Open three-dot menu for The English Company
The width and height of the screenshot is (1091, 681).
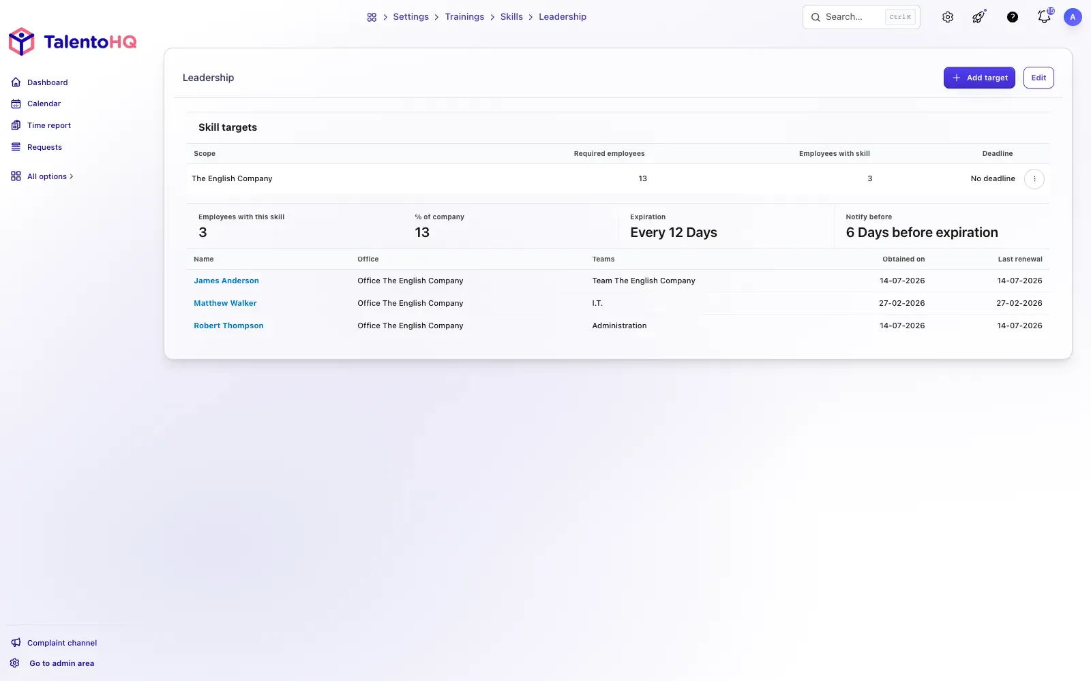1034,179
